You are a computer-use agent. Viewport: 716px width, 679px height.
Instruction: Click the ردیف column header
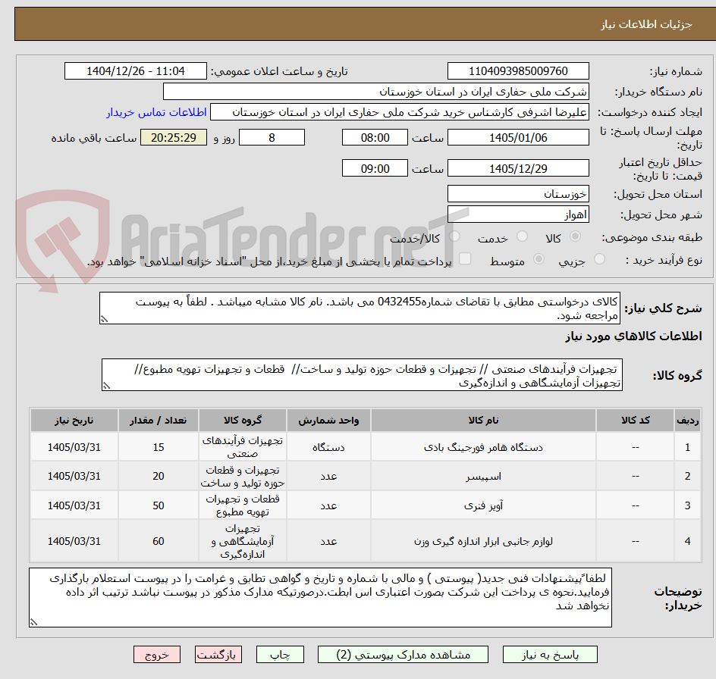point(687,421)
